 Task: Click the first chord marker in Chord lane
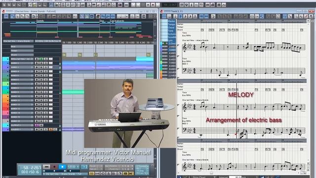[64, 55]
